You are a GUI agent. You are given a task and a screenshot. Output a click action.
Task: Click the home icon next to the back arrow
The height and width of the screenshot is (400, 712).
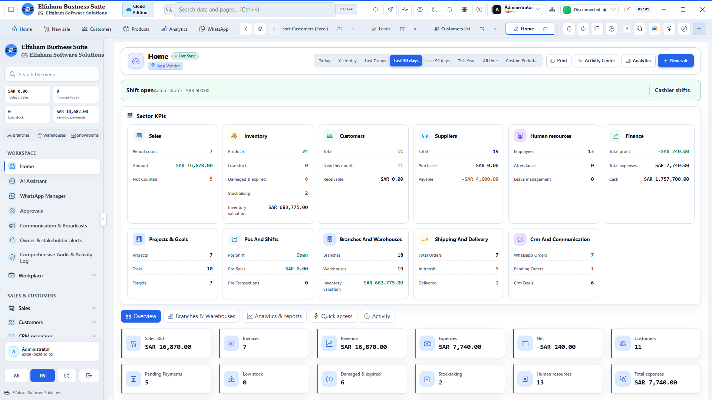pyautogui.click(x=260, y=29)
